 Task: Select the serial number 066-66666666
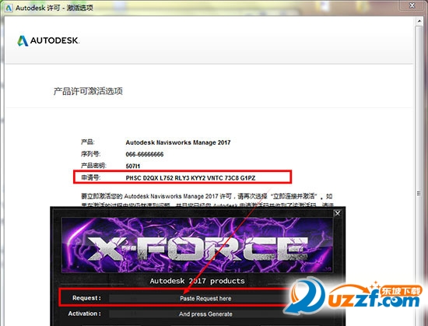[145, 154]
